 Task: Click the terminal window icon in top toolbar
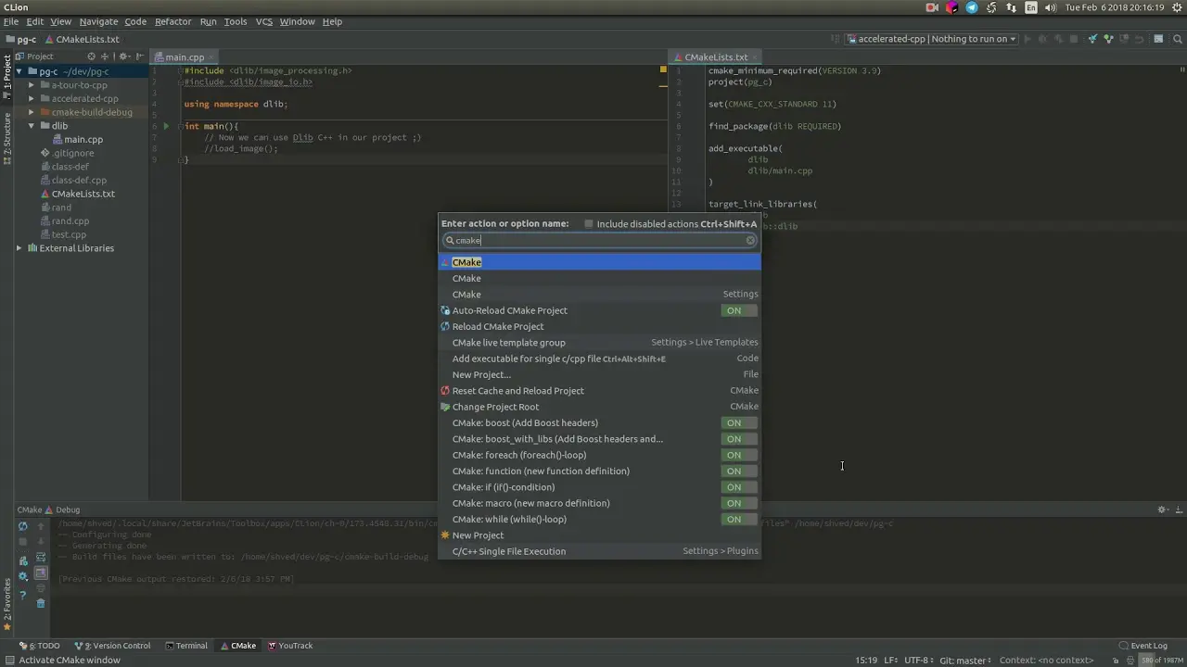click(x=1158, y=39)
